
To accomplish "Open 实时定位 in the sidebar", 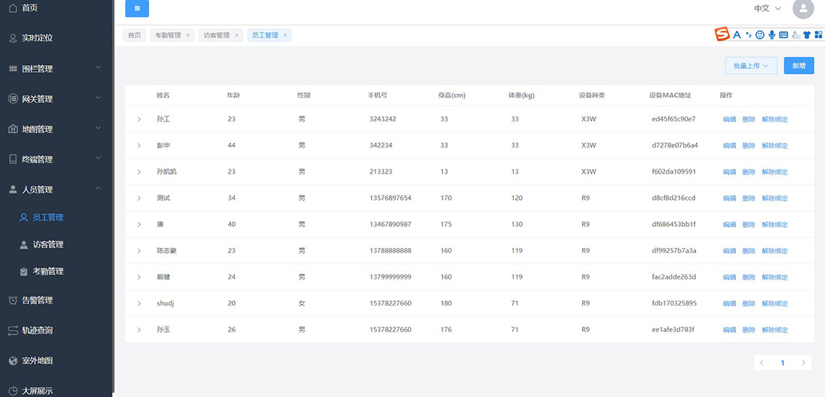I will tap(37, 38).
